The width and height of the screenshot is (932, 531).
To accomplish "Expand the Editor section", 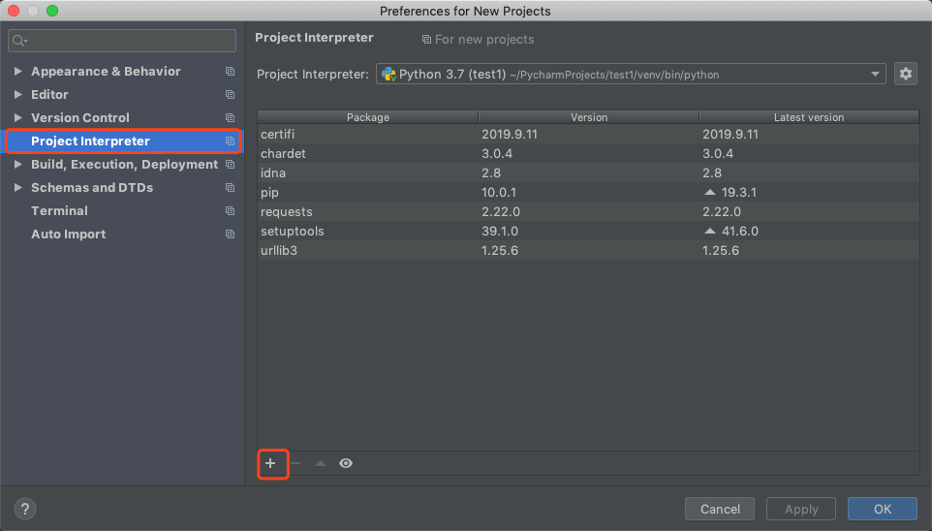I will tap(17, 94).
